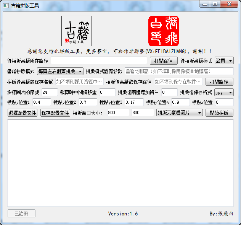Open the 待拼版書籍樣式 dropdown

click(x=224, y=61)
